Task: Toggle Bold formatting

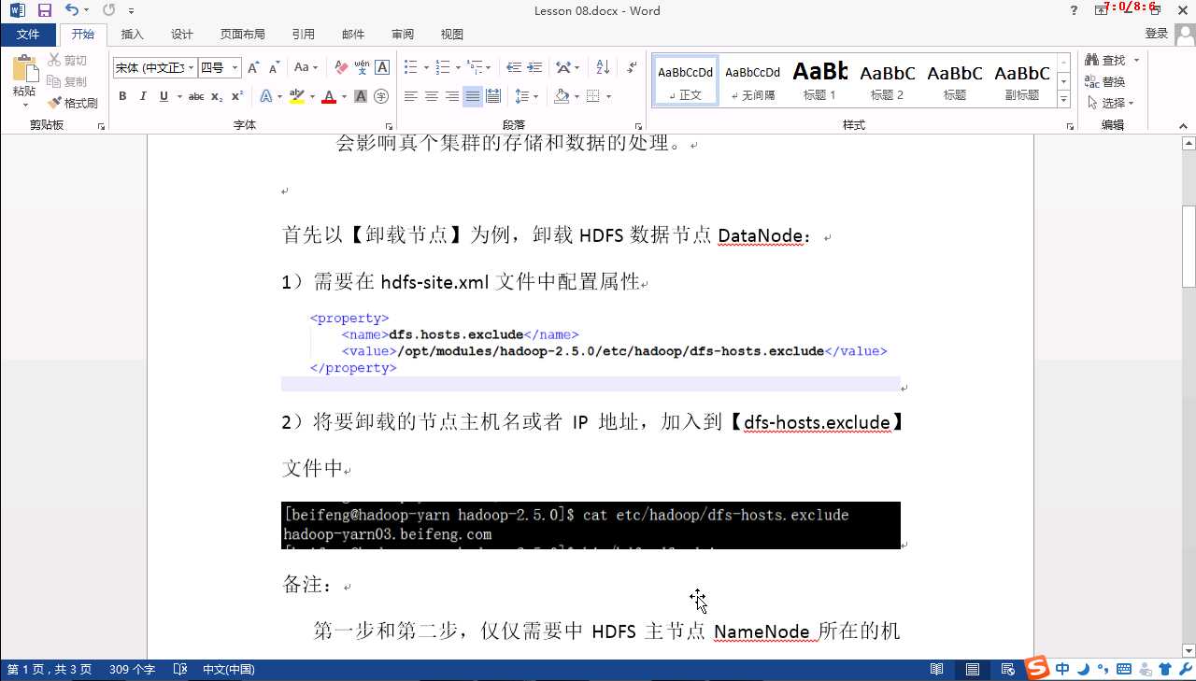Action: [122, 96]
